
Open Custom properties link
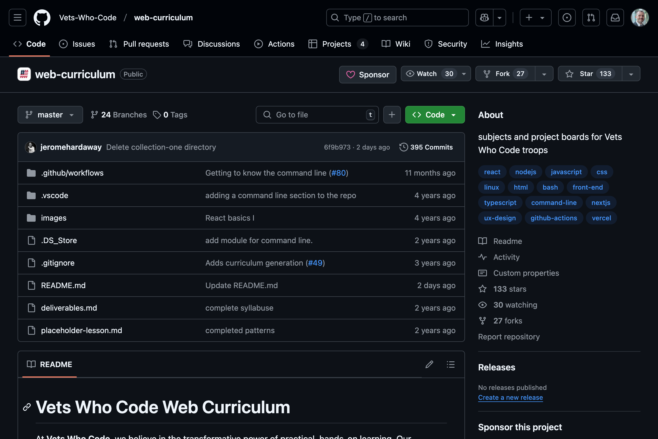[519, 273]
